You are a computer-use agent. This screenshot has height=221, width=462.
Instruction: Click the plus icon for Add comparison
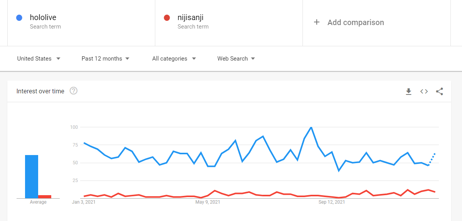[x=317, y=22]
